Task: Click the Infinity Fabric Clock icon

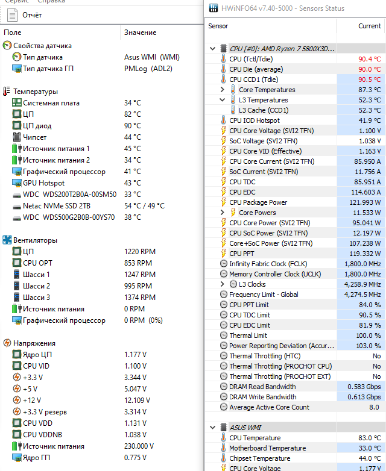Action: (224, 264)
